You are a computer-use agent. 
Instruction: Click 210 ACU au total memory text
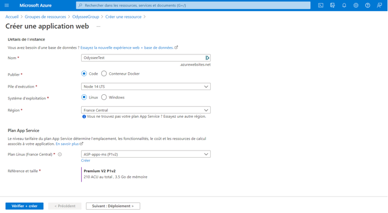pos(115,177)
